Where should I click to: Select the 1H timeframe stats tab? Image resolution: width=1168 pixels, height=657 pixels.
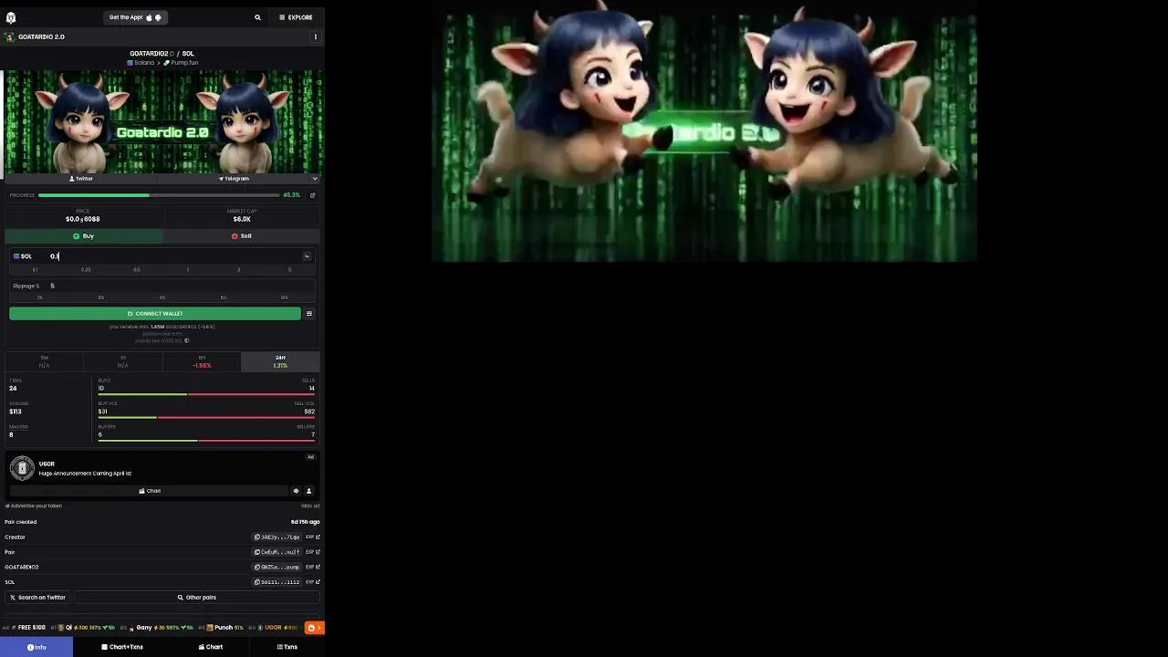click(x=122, y=361)
